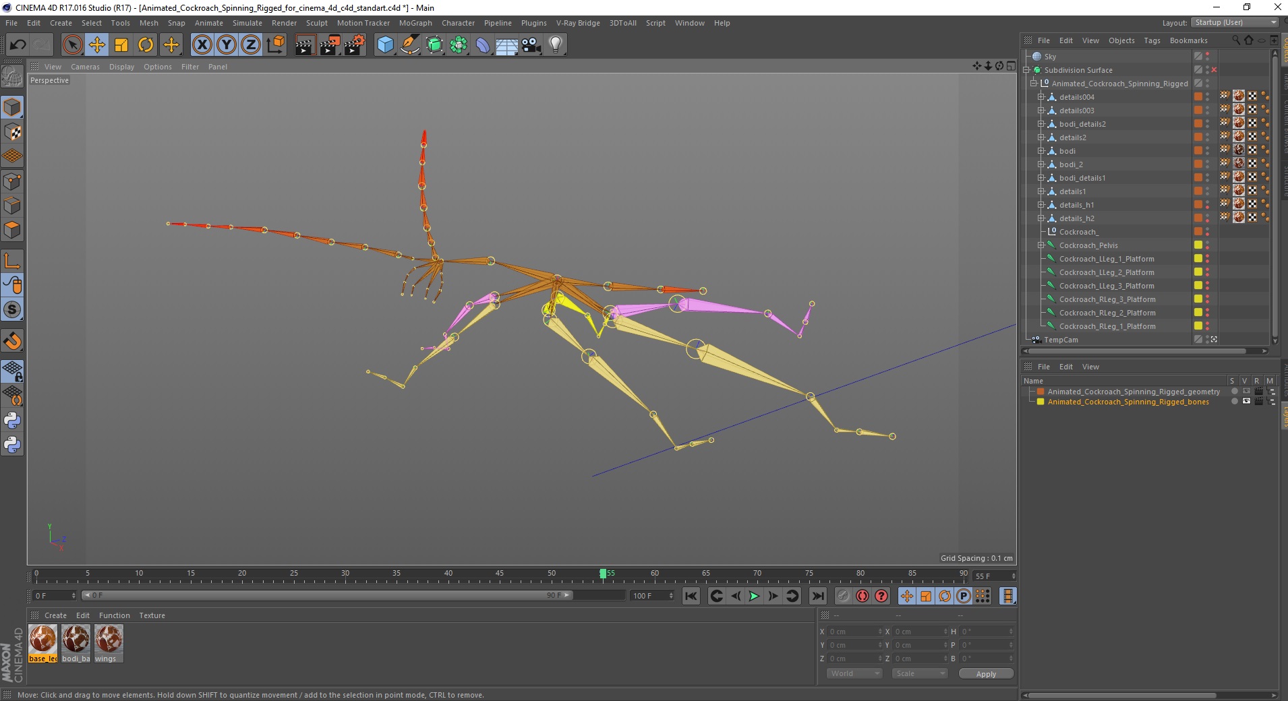Select Cockroach_LLeg_1_Platform object
This screenshot has width=1288, height=701.
click(x=1106, y=259)
